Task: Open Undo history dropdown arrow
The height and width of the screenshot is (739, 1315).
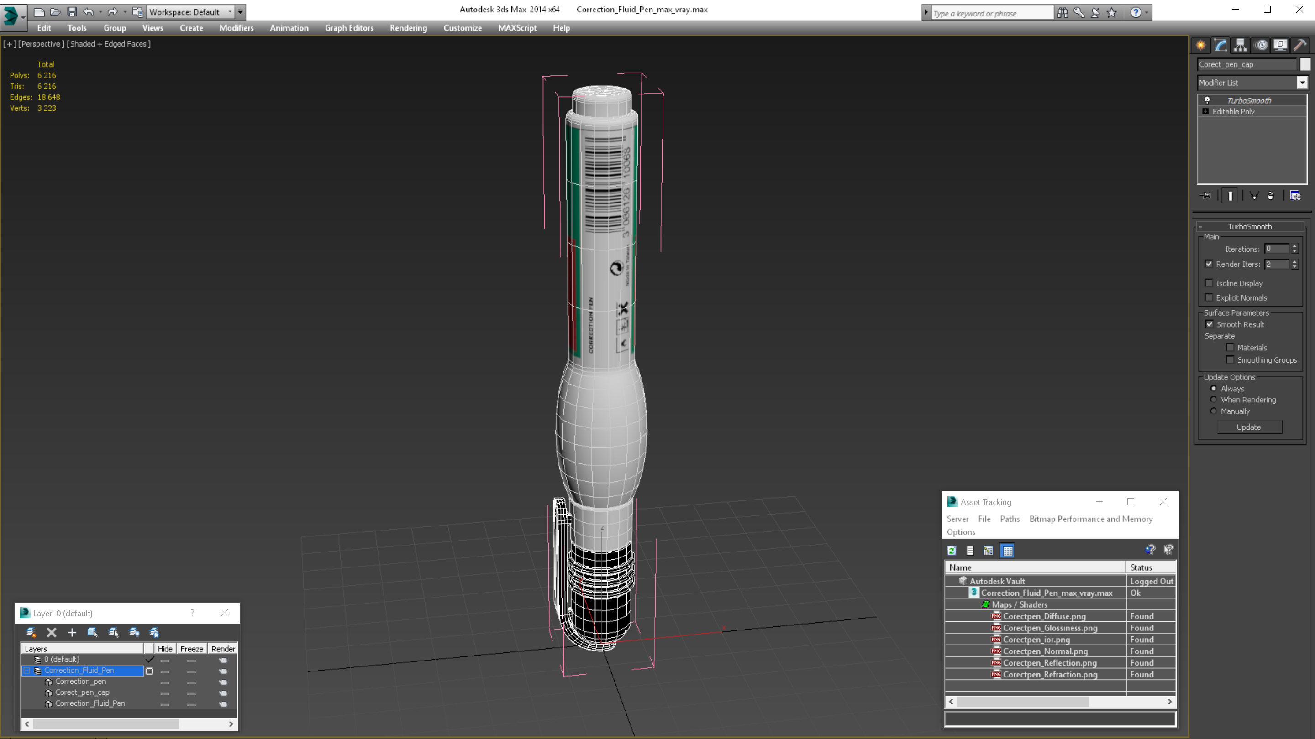Action: [x=100, y=12]
